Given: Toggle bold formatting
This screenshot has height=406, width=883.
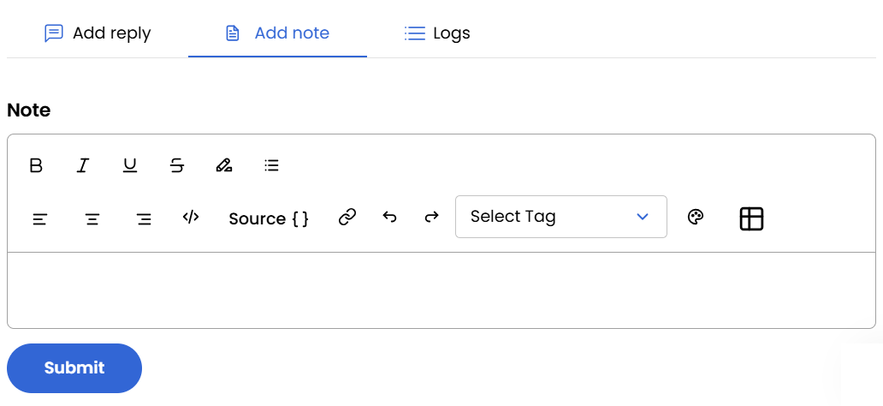Looking at the screenshot, I should (36, 165).
